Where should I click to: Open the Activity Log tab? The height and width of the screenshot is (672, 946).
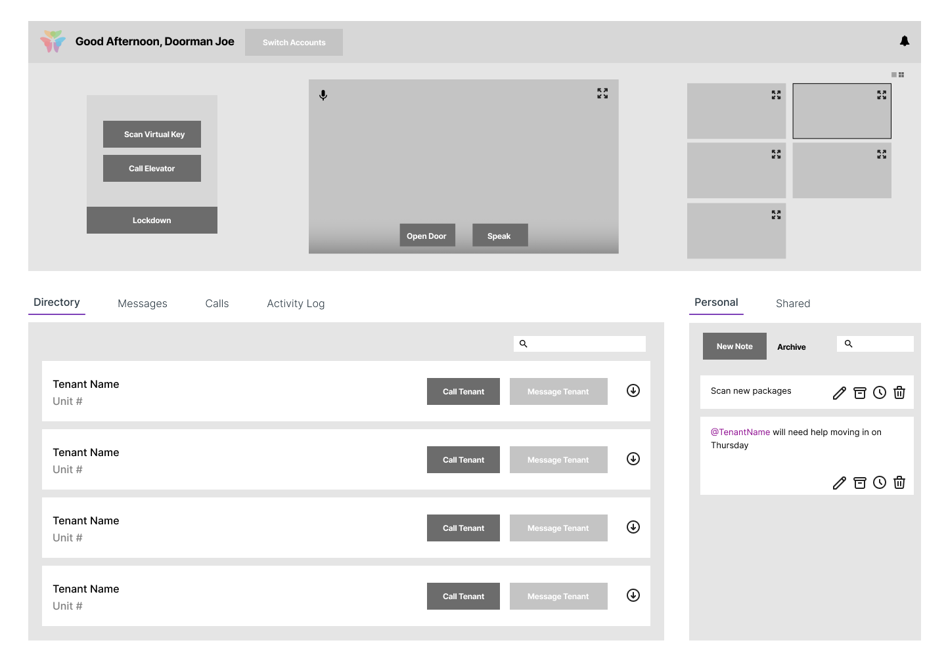click(296, 303)
